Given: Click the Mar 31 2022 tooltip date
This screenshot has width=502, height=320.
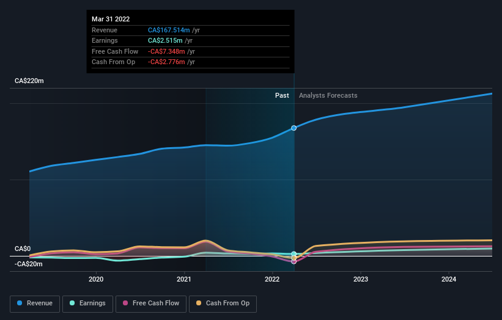Looking at the screenshot, I should [x=111, y=19].
